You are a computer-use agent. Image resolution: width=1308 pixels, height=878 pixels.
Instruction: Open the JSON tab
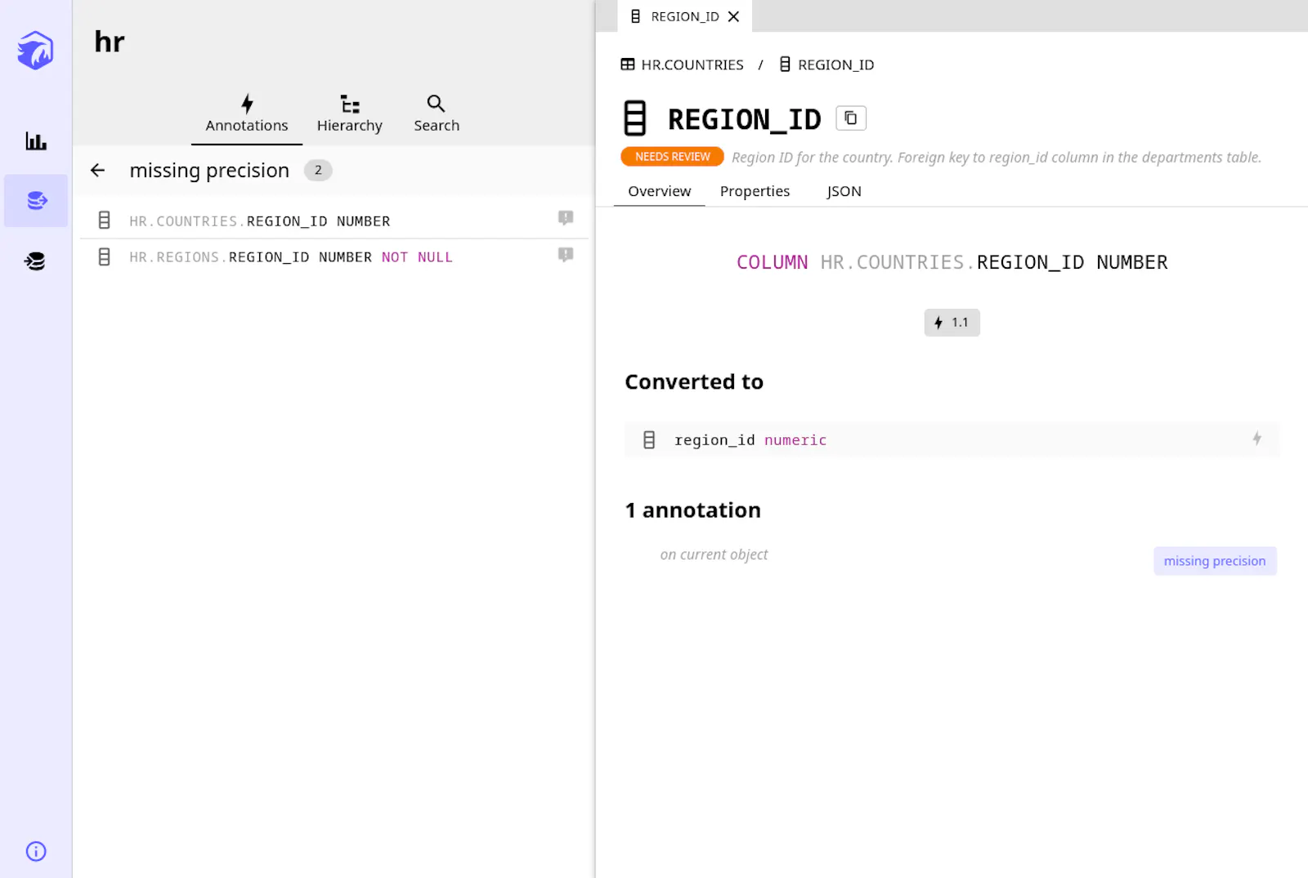[x=844, y=191]
